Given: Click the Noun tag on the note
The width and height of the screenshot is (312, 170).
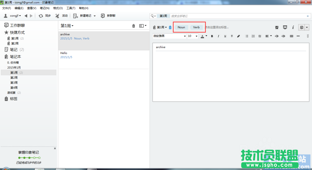Looking at the screenshot, I should 181,27.
